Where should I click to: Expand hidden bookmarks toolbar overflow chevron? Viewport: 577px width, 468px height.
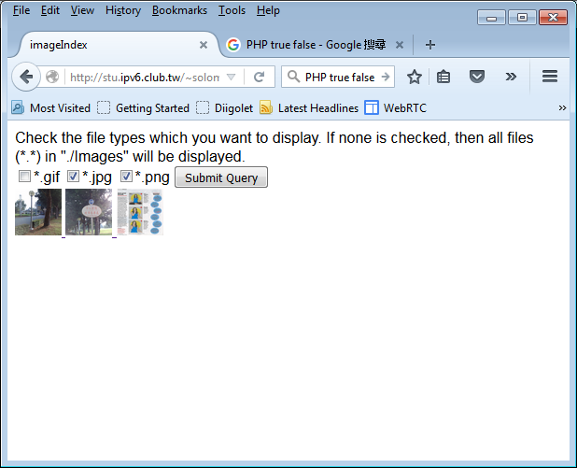562,107
